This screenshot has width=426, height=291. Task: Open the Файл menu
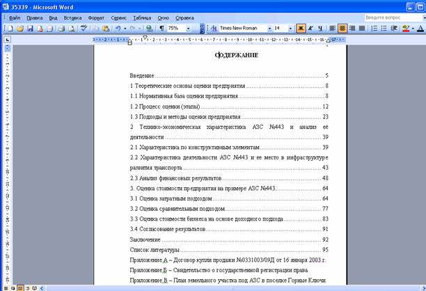point(15,18)
